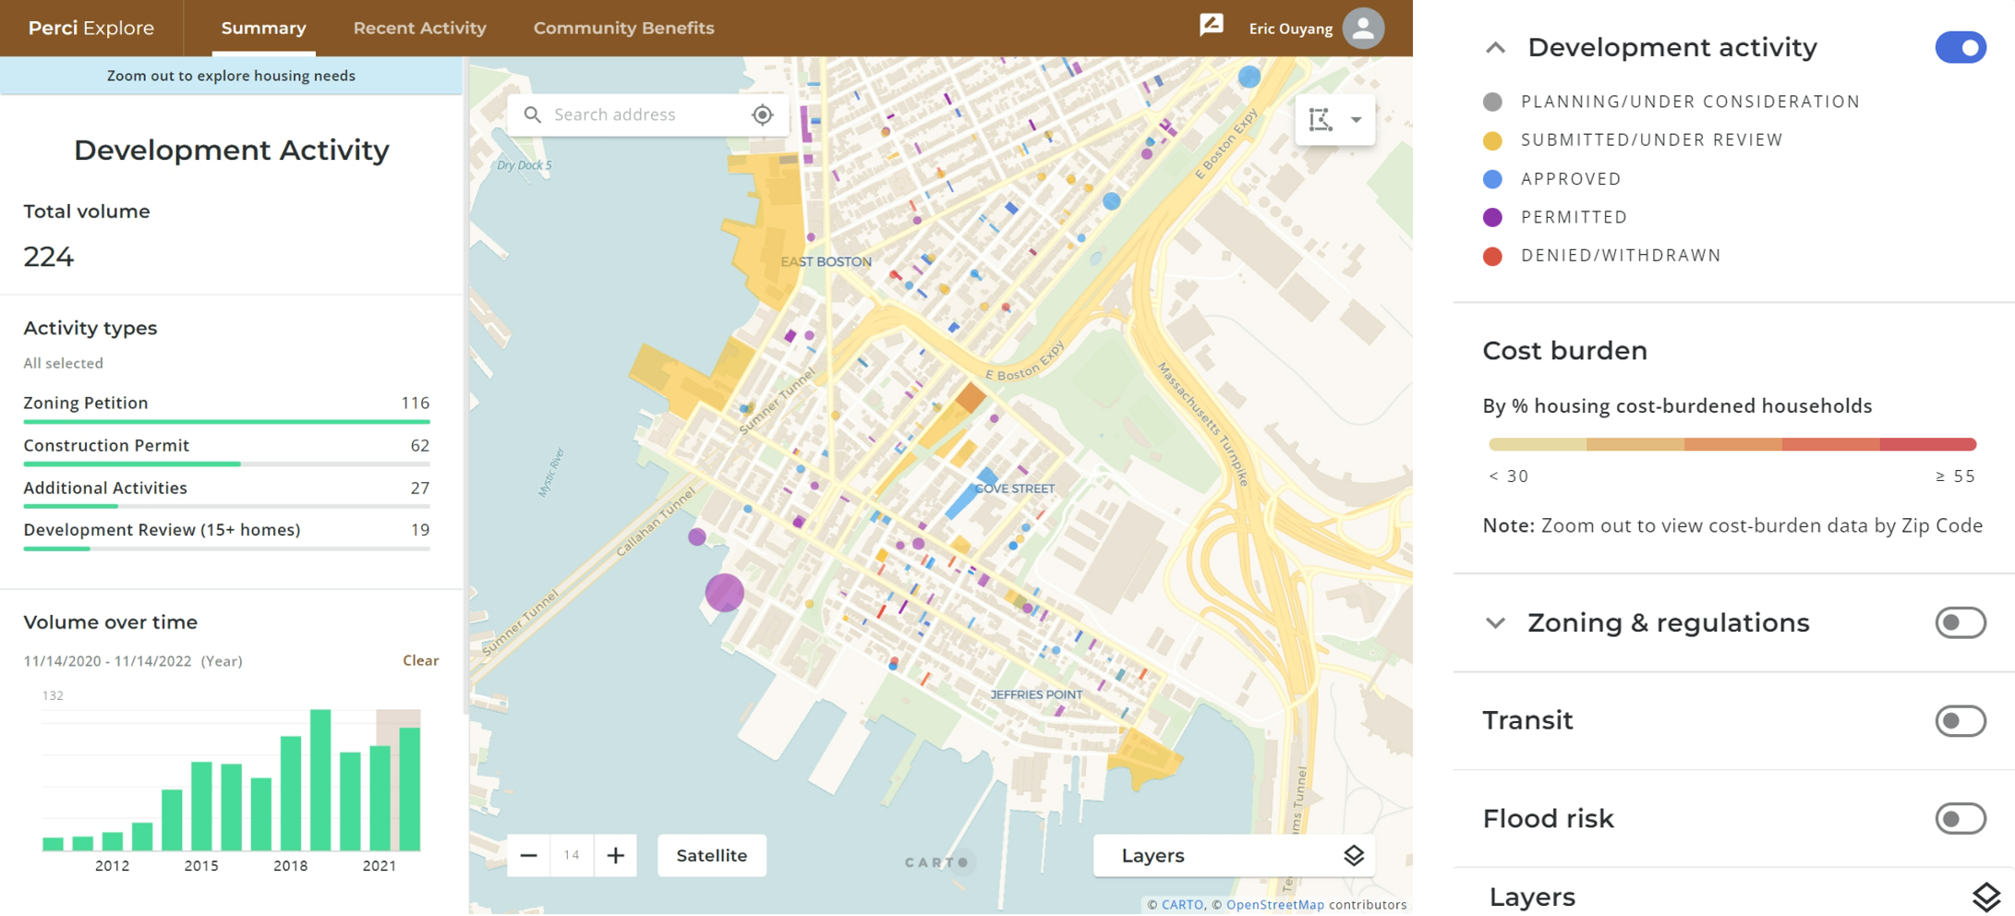Turn on the Transit layer toggle

point(1960,720)
